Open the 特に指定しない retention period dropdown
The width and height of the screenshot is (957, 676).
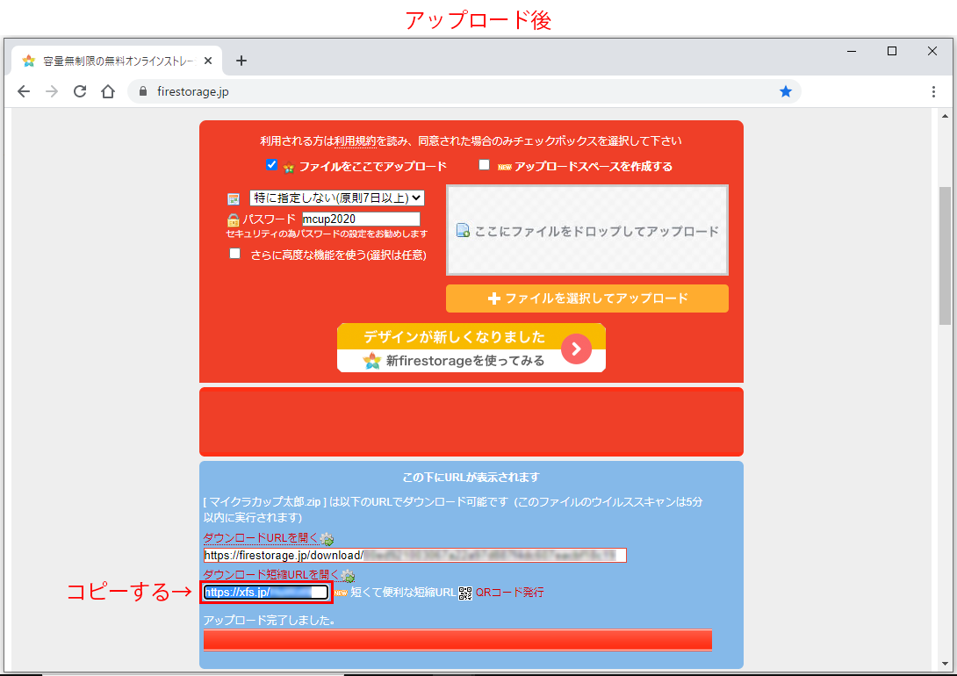click(337, 198)
